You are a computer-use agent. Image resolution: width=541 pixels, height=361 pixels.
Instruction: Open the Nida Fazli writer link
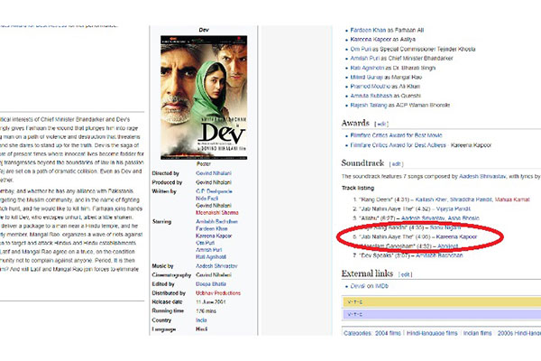pyautogui.click(x=206, y=199)
